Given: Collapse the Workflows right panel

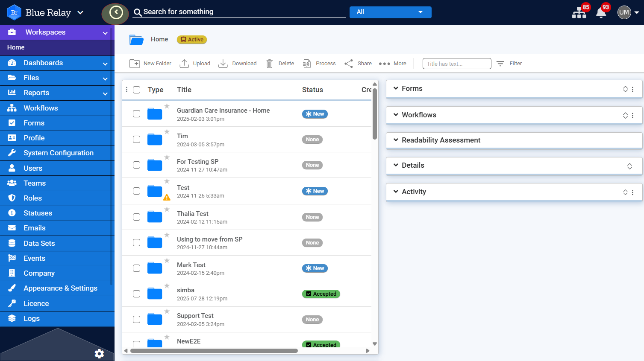Looking at the screenshot, I should (x=396, y=115).
